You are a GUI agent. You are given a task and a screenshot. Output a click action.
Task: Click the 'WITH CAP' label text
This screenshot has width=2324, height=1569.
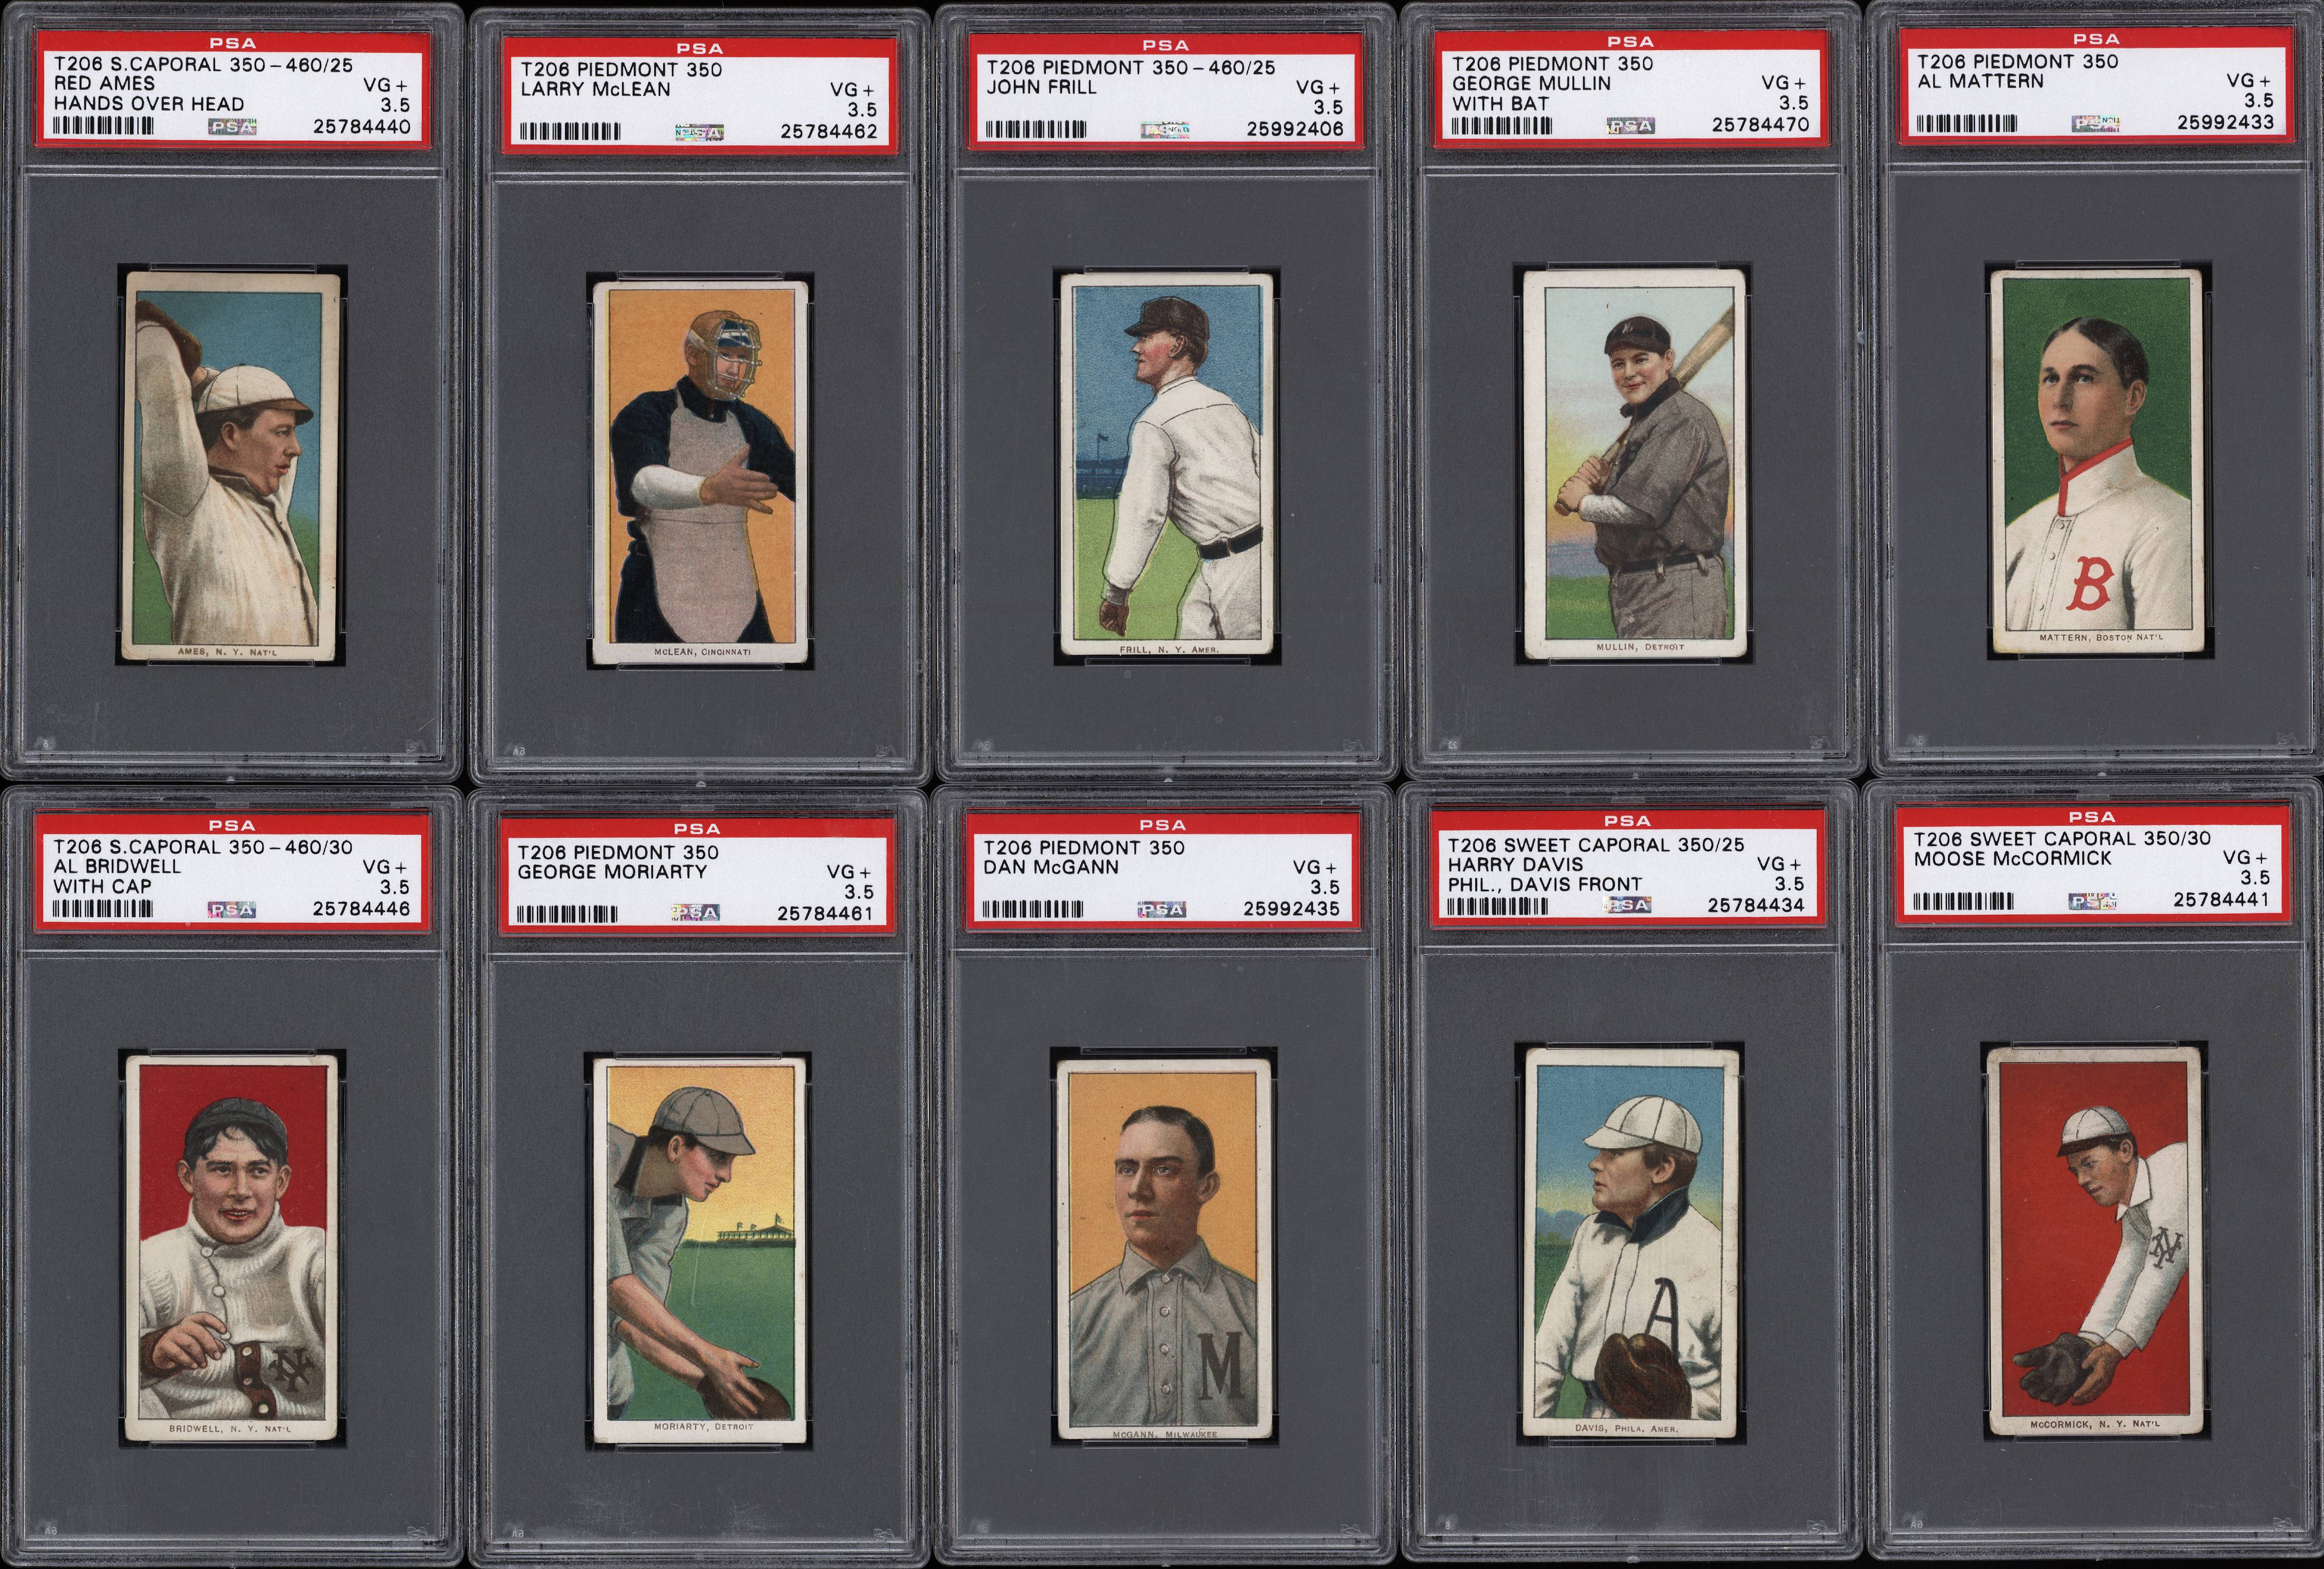pyautogui.click(x=102, y=886)
